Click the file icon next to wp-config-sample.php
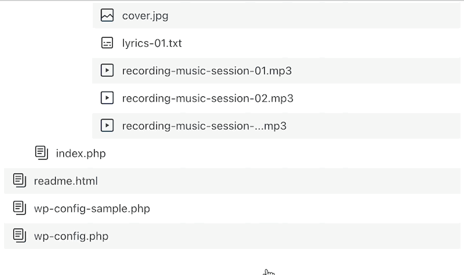 click(x=19, y=208)
